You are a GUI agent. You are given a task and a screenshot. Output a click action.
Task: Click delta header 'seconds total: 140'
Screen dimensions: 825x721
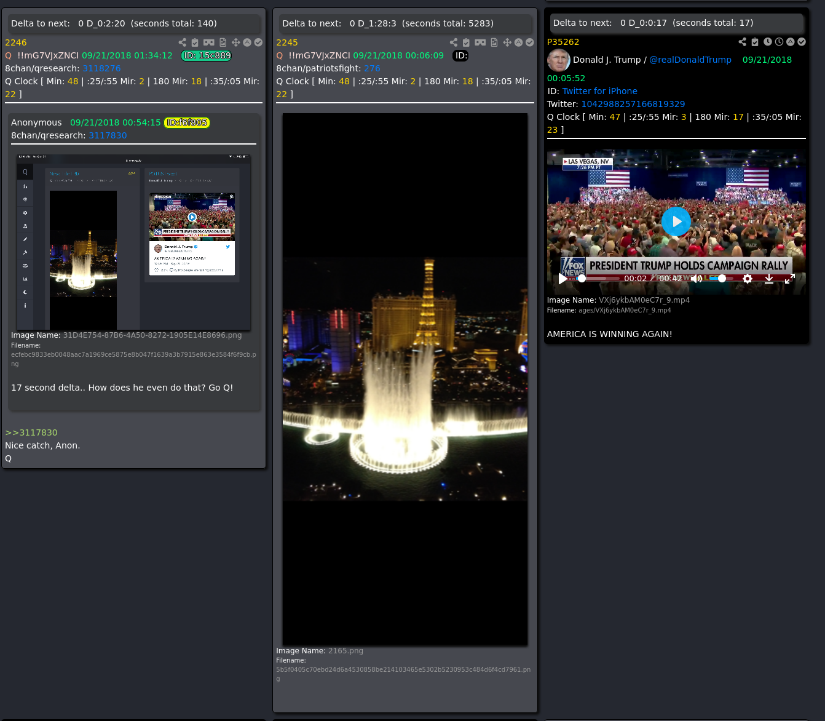[174, 23]
